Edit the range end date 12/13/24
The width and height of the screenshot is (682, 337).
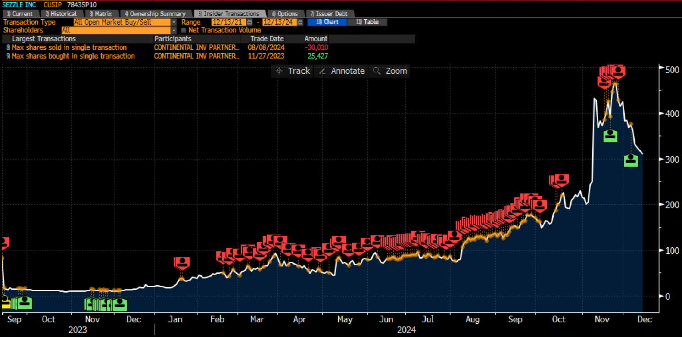[x=280, y=22]
